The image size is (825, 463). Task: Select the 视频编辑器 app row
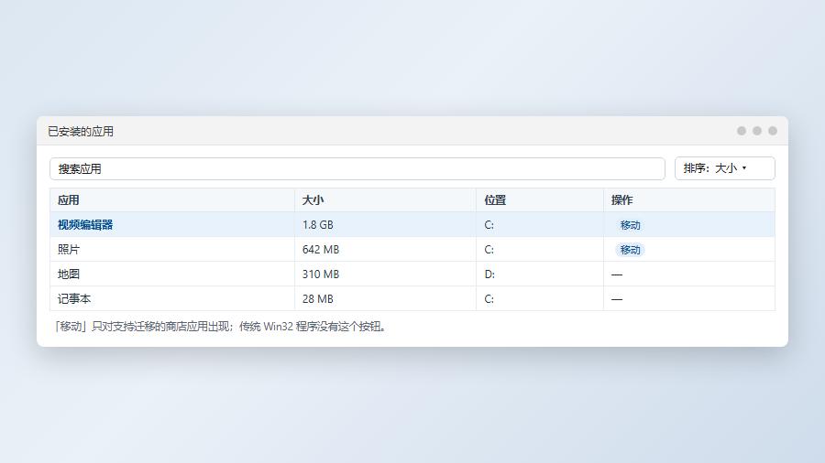412,225
